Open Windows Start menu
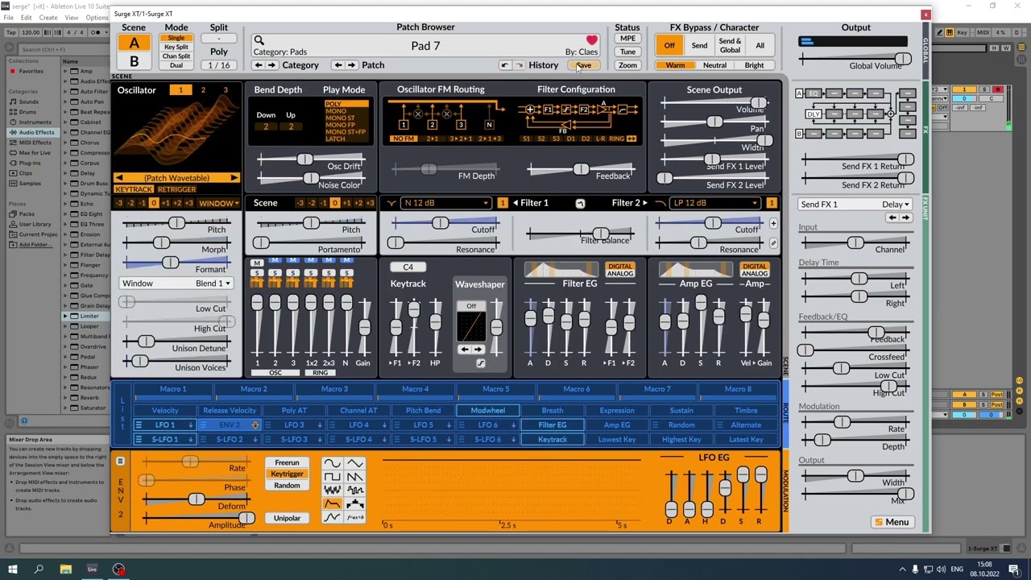The width and height of the screenshot is (1031, 580). (x=12, y=570)
